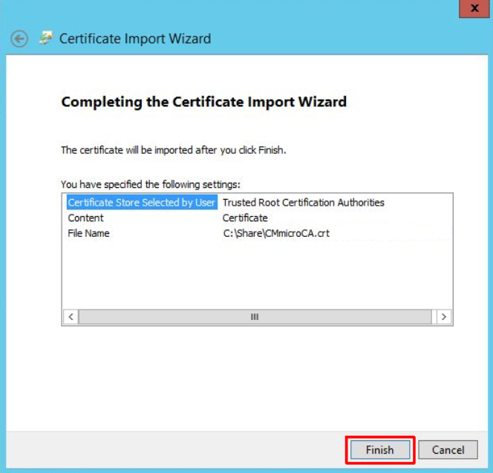Click the settings list right scroll arrow
Viewport: 493px width, 473px height.
coord(444,317)
